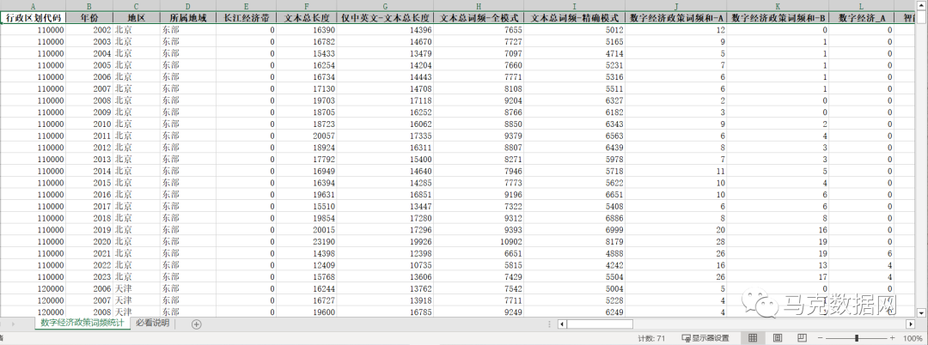Open the 显示器设置 display settings
This screenshot has width=928, height=345.
[705, 338]
